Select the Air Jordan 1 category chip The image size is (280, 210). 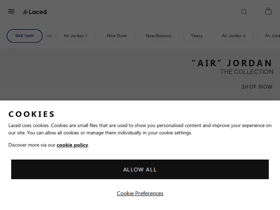(x=75, y=36)
